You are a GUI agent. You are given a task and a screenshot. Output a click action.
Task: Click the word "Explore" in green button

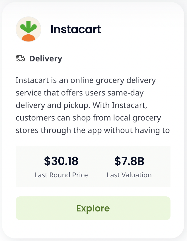93,208
